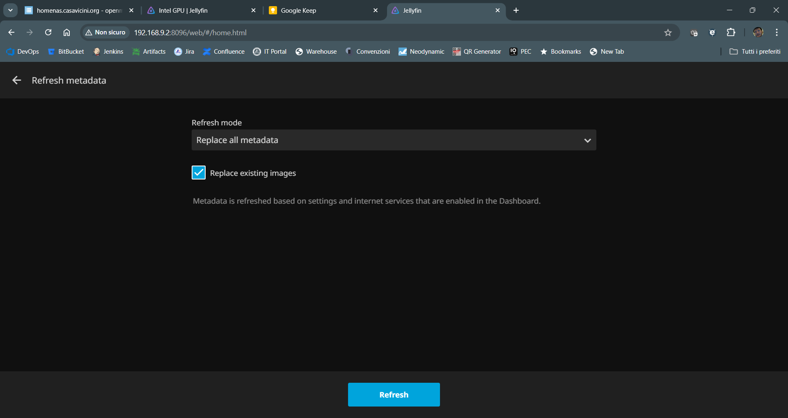This screenshot has width=788, height=418.
Task: Click the back arrow beside Refresh metadata
Action: pyautogui.click(x=16, y=80)
